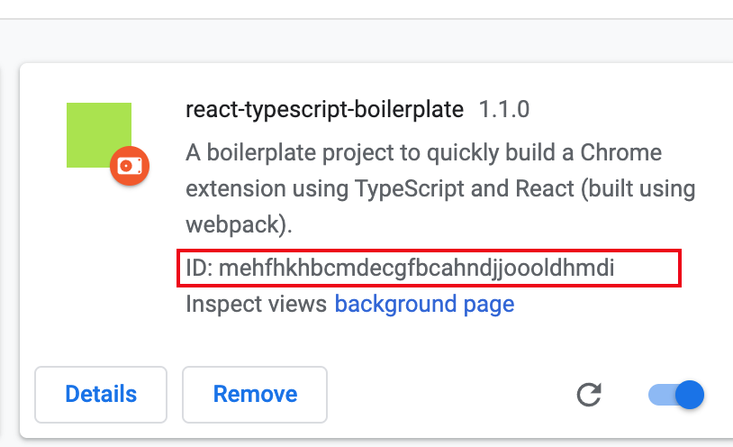Viewport: 733px width, 447px height.
Task: Disable the extension using the blue toggle
Action: coord(676,395)
